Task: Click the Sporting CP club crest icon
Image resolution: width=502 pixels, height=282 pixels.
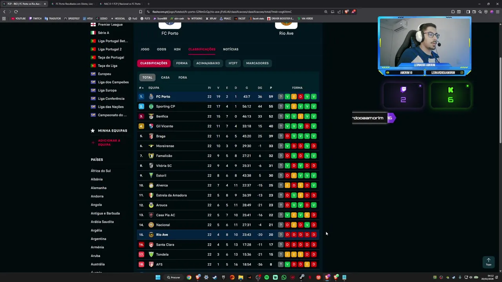Action: coord(151,107)
